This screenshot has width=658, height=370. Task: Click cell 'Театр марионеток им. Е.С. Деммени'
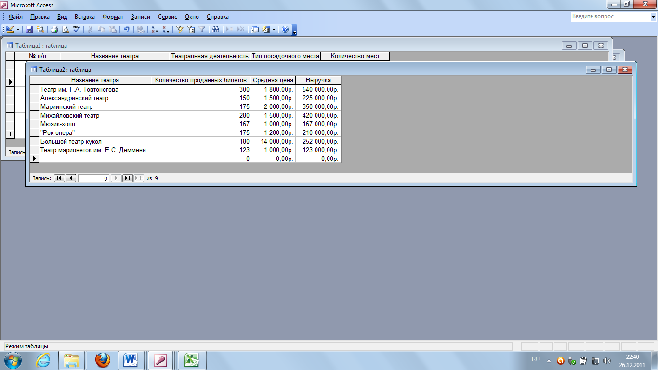click(95, 150)
